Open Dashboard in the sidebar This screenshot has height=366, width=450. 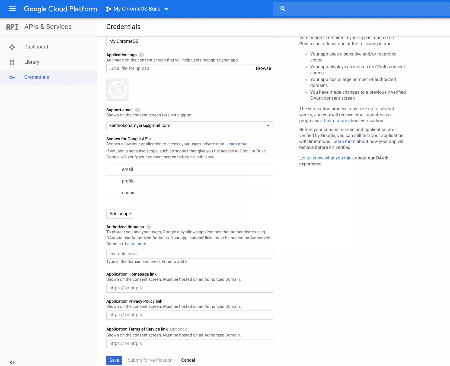[x=36, y=47]
